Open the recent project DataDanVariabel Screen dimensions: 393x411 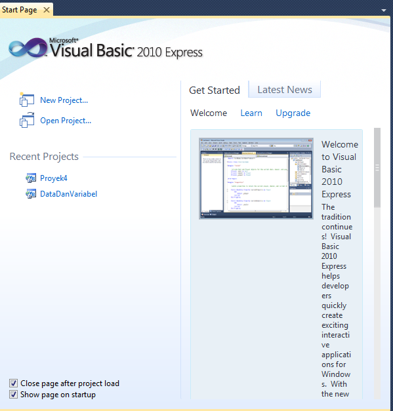68,194
